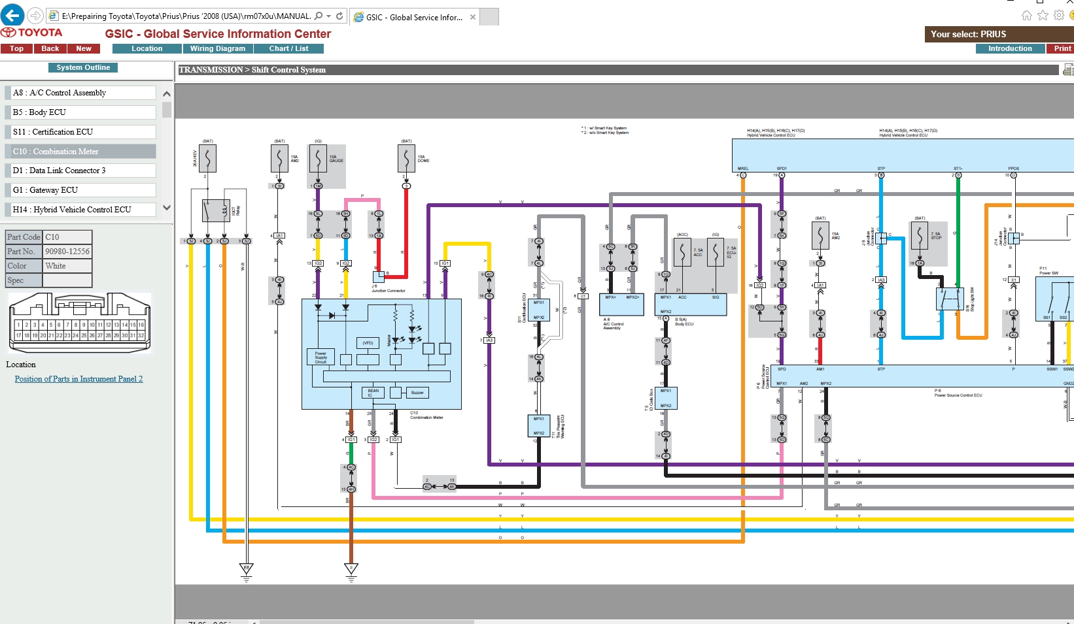Click the component list scroll-down arrow

[x=167, y=208]
